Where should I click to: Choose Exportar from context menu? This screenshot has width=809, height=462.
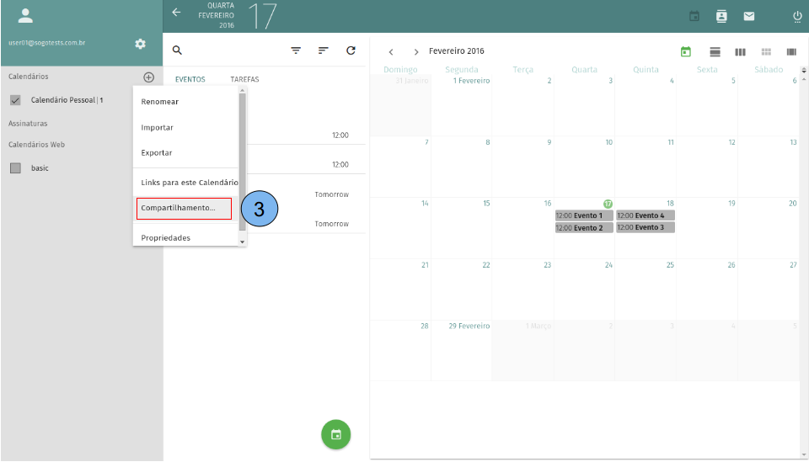(x=157, y=153)
